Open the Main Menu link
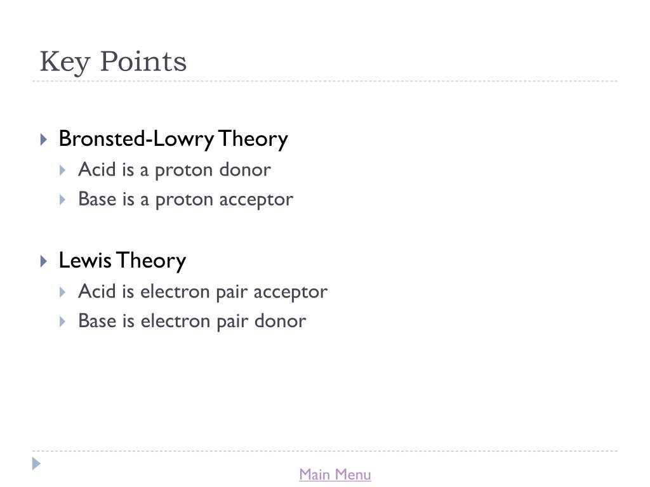This screenshot has width=650, height=487. point(335,474)
